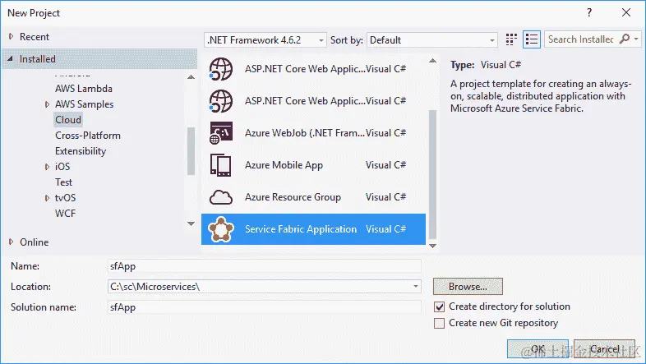Click the Solution name input field
The width and height of the screenshot is (646, 364).
tap(264, 307)
